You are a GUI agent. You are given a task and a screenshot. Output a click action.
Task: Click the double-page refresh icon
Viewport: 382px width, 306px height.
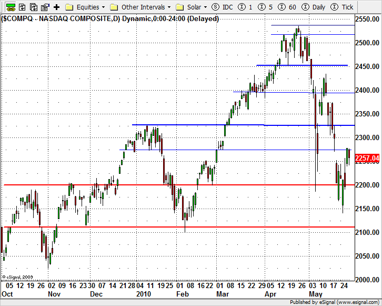[33, 7]
